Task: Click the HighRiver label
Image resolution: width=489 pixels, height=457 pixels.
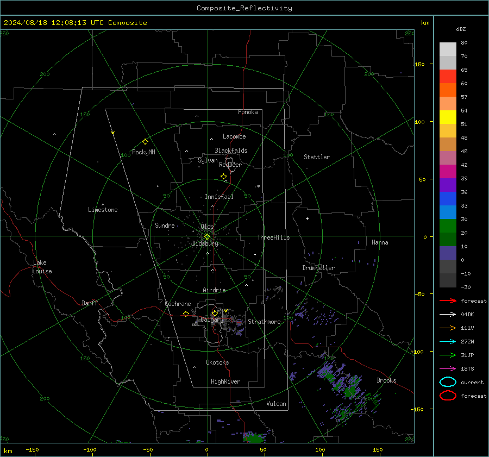Action: coord(225,381)
